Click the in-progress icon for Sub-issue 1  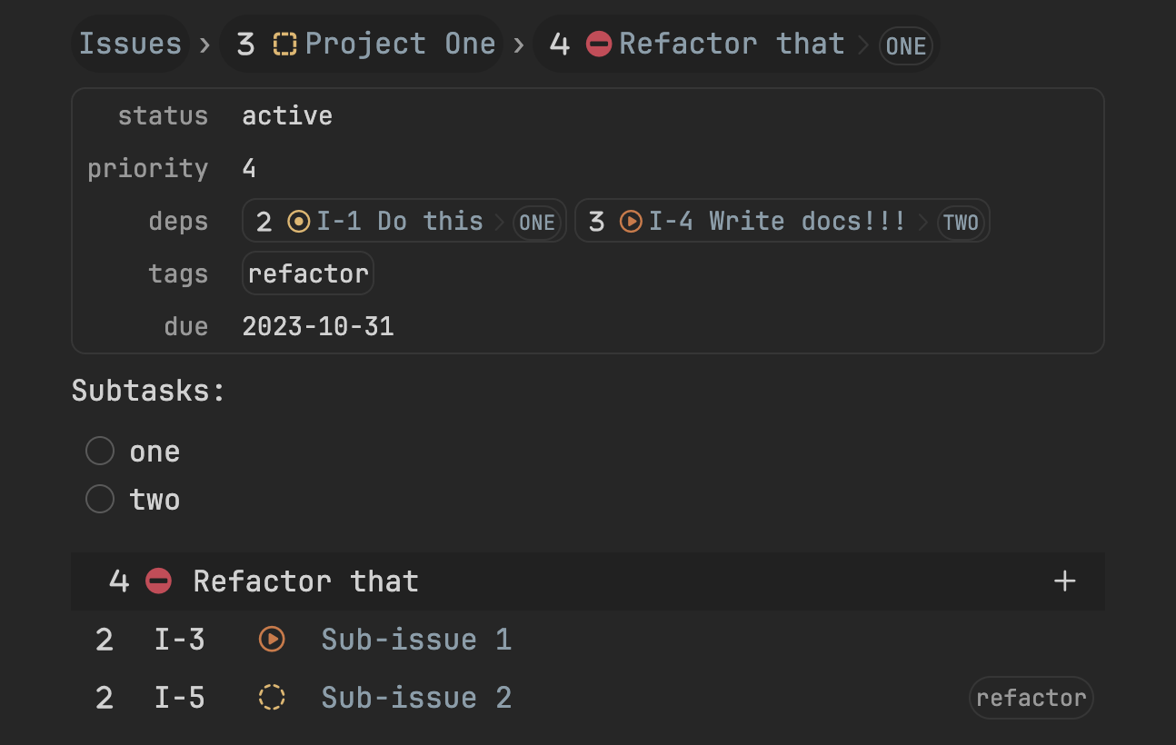point(272,640)
